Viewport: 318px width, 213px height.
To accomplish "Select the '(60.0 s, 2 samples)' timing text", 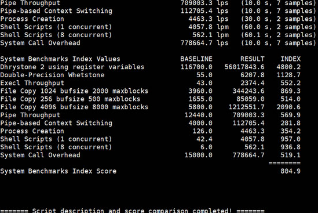I will 279,27.
